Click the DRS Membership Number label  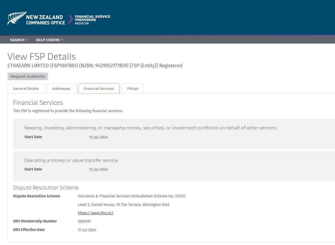35,221
